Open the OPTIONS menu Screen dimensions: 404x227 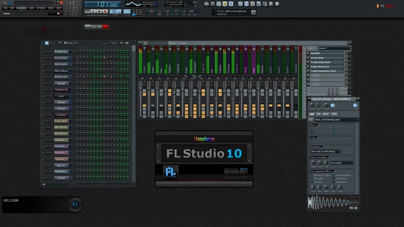pos(41,8)
